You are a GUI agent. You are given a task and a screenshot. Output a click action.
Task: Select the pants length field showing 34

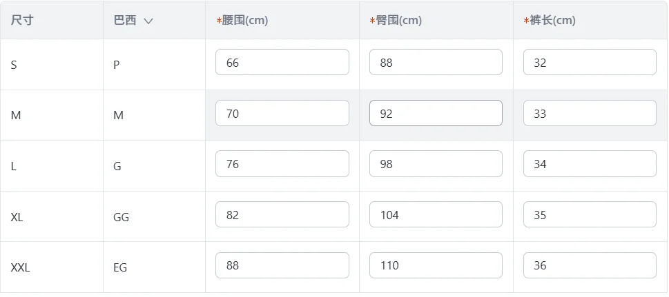(589, 164)
